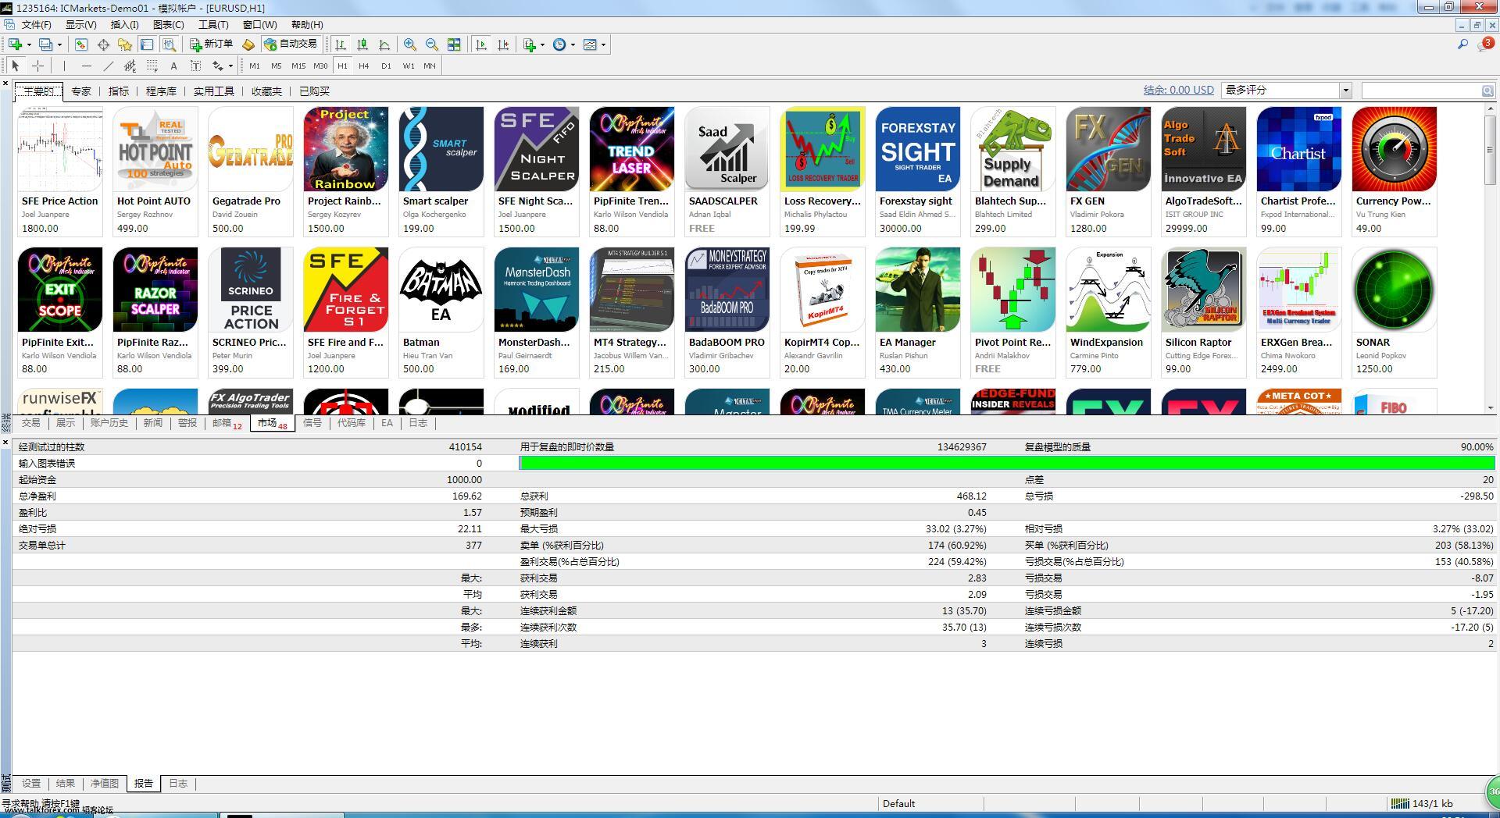The width and height of the screenshot is (1500, 818).
Task: Zoom out on the chart
Action: tap(432, 44)
